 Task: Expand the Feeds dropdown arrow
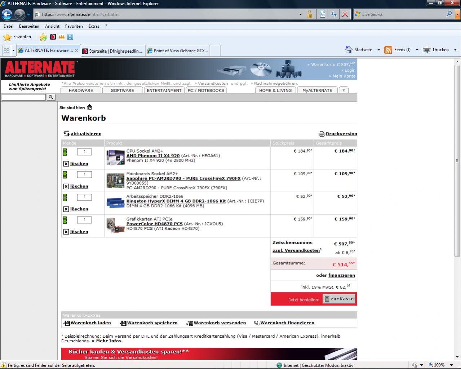417,50
